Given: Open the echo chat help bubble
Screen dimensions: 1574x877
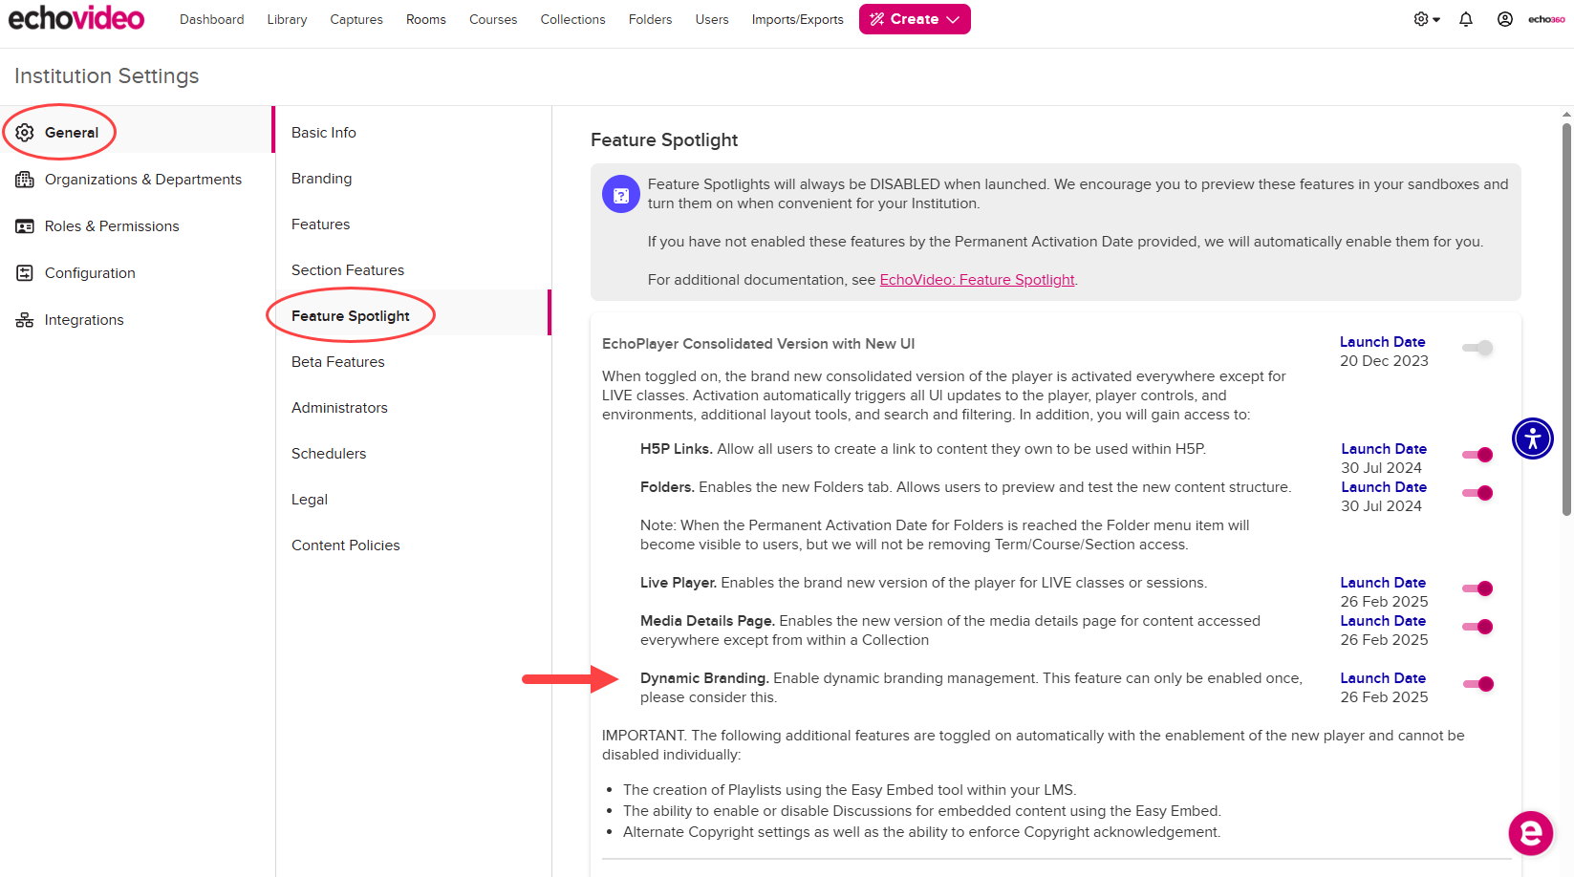Looking at the screenshot, I should [1531, 833].
